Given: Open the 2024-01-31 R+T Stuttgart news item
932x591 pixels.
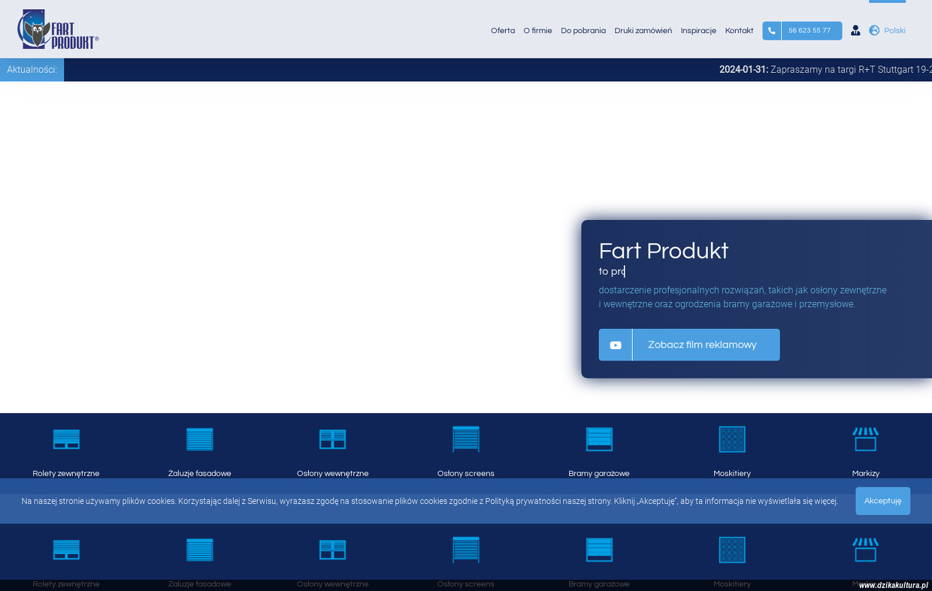Looking at the screenshot, I should [x=825, y=70].
